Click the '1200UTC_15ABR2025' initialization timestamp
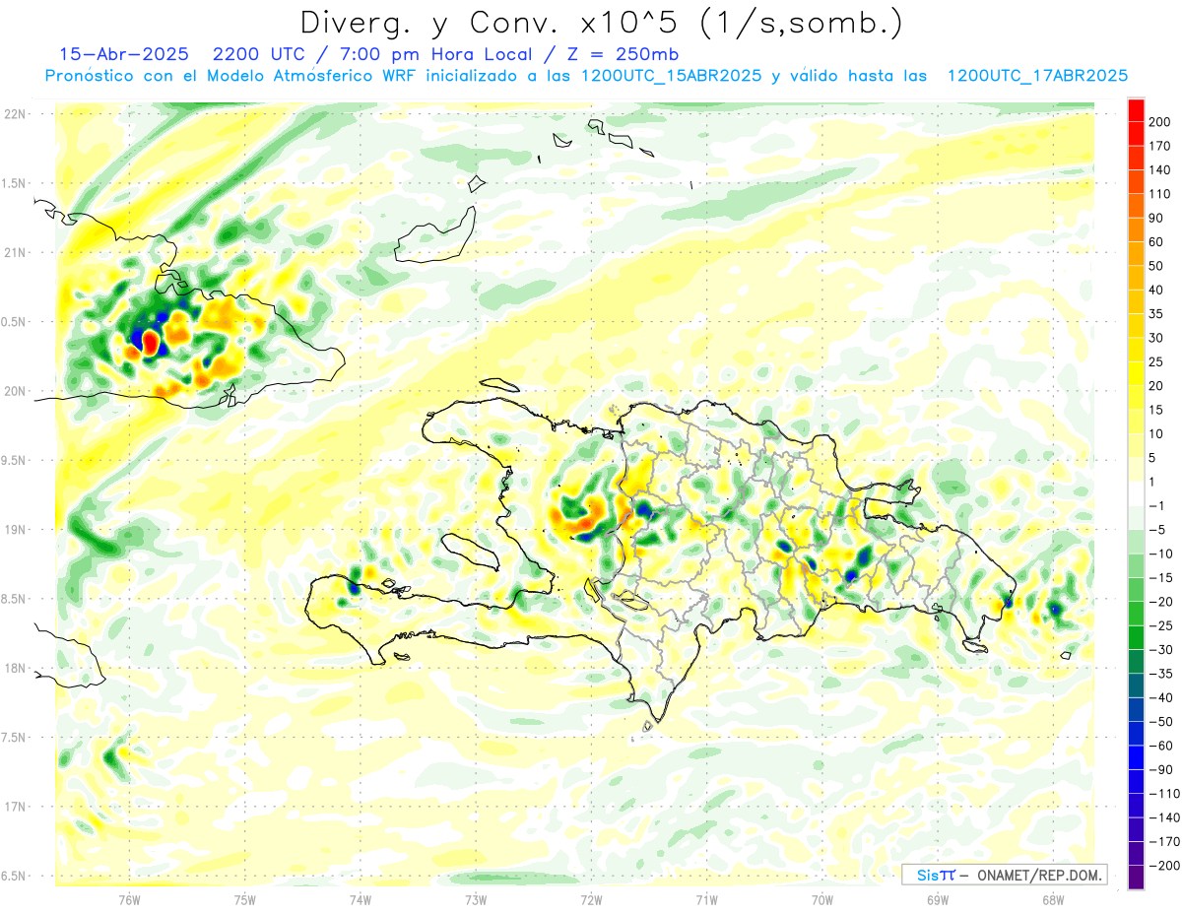 click(x=671, y=76)
